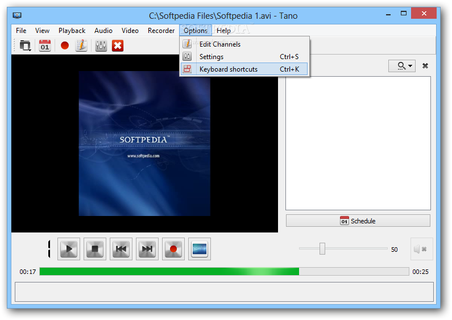Open the Help menu
The image size is (452, 320).
coord(223,31)
